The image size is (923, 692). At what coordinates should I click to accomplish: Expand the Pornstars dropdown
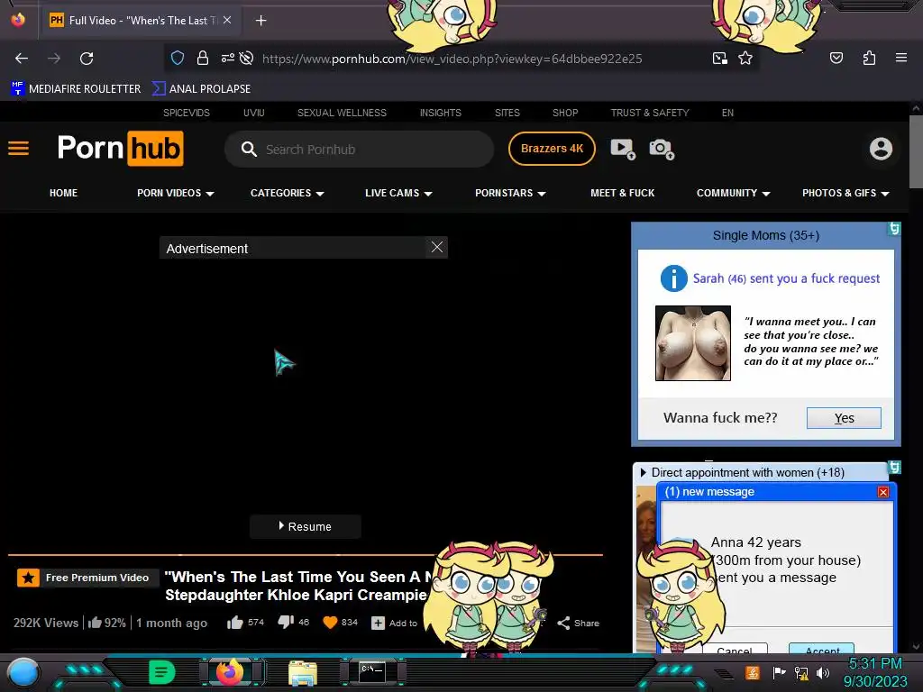[510, 193]
